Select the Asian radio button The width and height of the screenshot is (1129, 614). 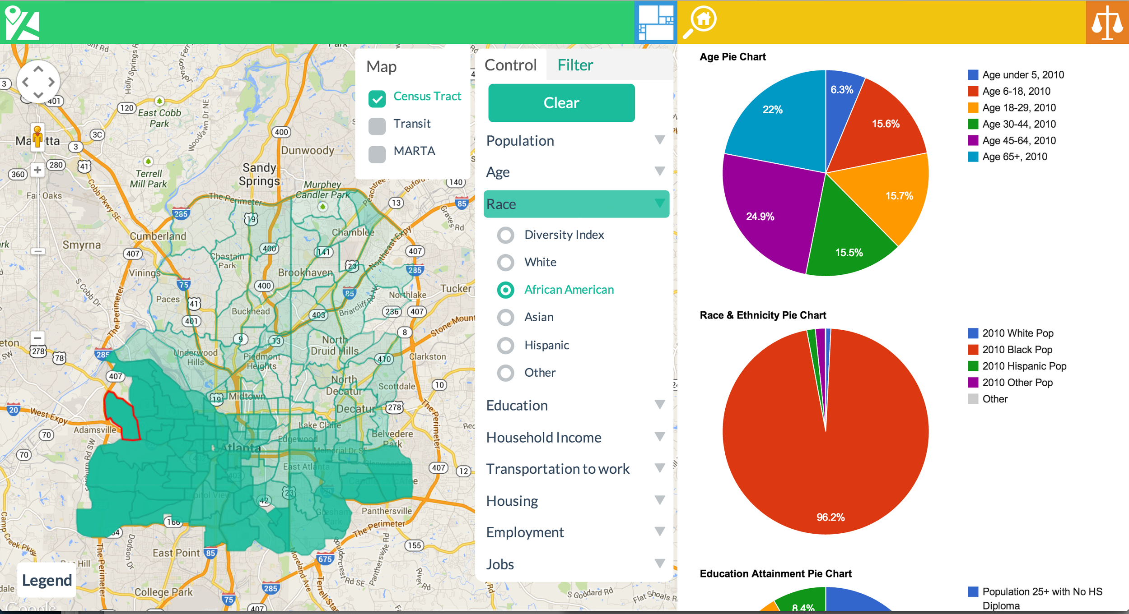505,318
